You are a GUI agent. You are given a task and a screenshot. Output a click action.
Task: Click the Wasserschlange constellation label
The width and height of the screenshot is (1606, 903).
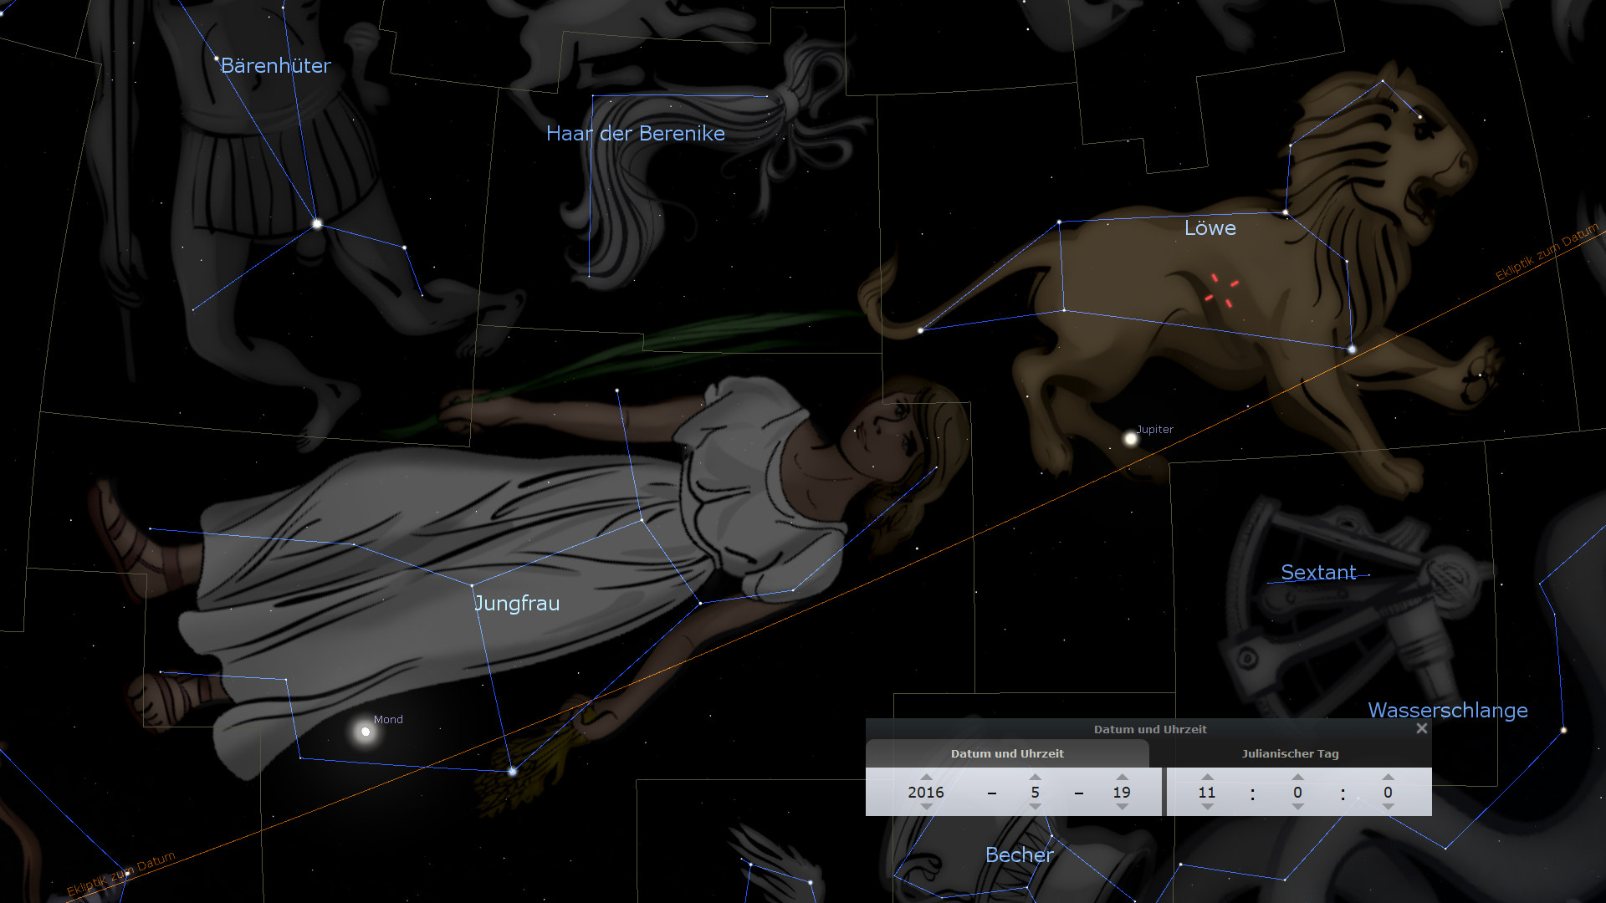[x=1448, y=710]
